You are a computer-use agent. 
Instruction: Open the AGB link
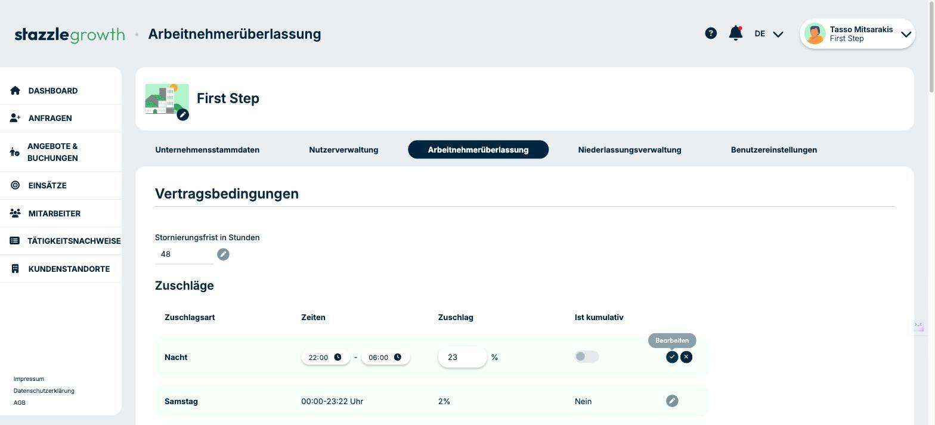pyautogui.click(x=20, y=403)
